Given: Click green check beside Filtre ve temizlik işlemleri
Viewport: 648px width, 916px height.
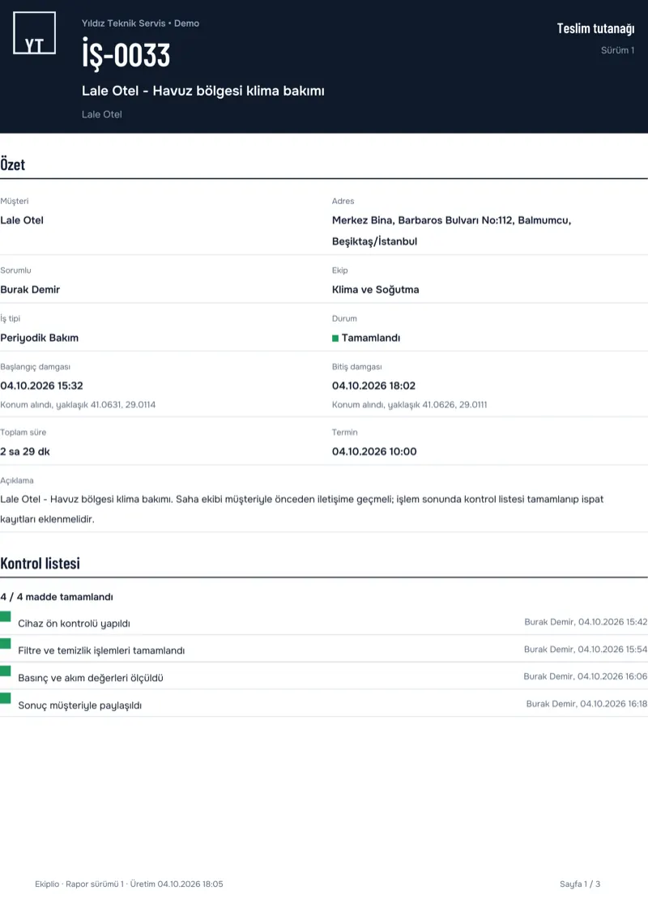Looking at the screenshot, I should coord(6,644).
